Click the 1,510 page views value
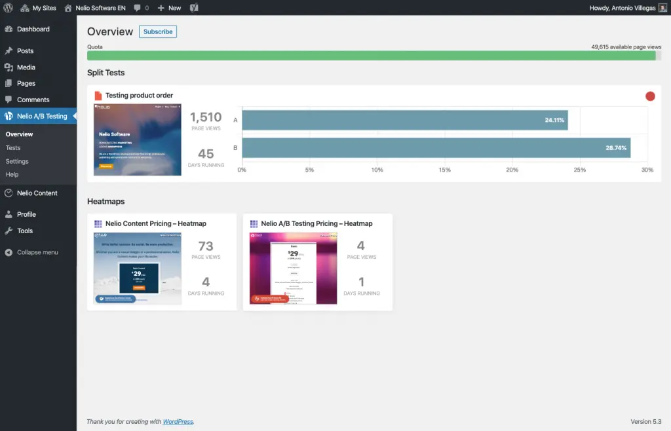The width and height of the screenshot is (671, 431). point(206,117)
